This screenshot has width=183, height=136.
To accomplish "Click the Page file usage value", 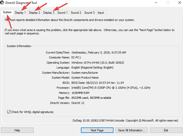I will point(91,98).
